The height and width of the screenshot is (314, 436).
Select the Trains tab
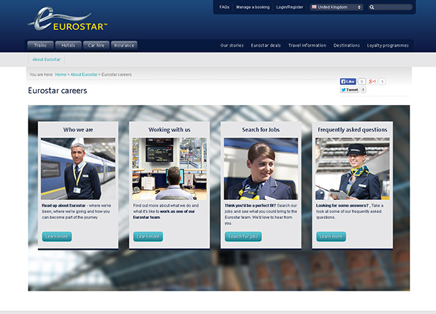pyautogui.click(x=40, y=45)
